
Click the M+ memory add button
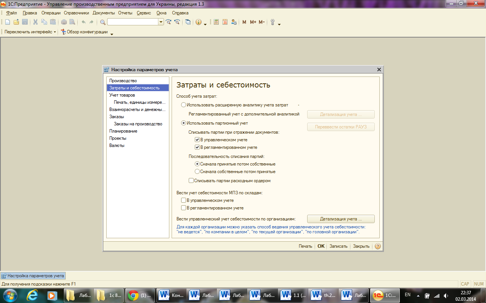253,22
